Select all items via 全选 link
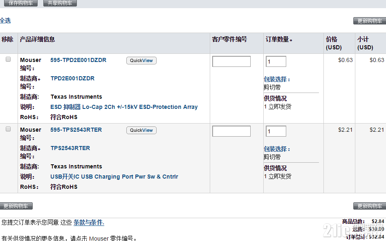The height and width of the screenshot is (241, 386). (x=5, y=20)
